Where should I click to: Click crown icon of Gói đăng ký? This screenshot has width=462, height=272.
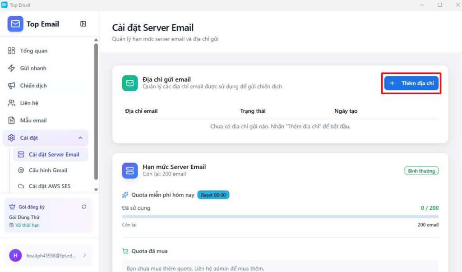click(x=12, y=207)
